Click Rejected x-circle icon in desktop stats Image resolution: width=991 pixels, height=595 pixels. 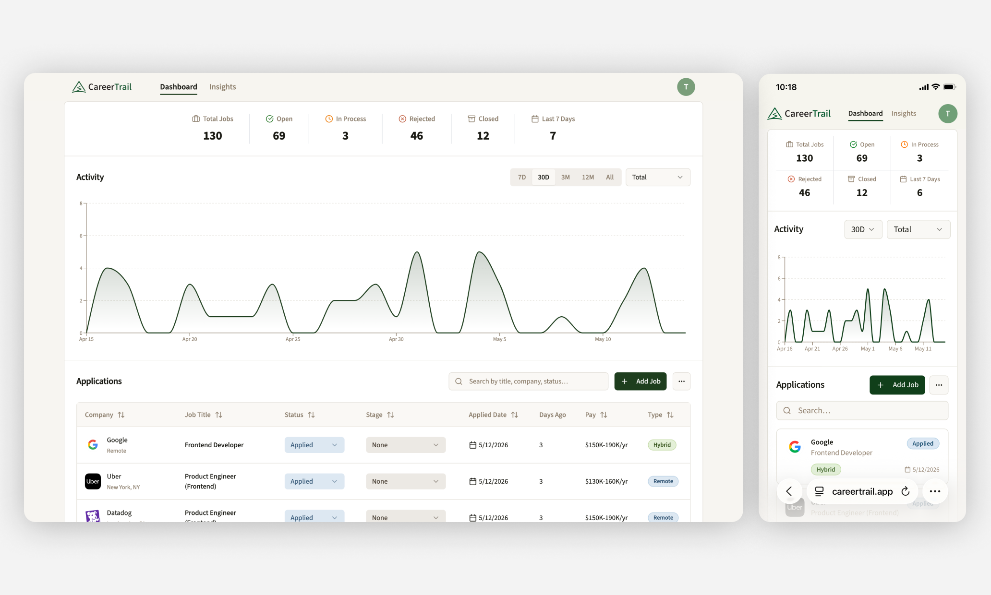(x=402, y=119)
